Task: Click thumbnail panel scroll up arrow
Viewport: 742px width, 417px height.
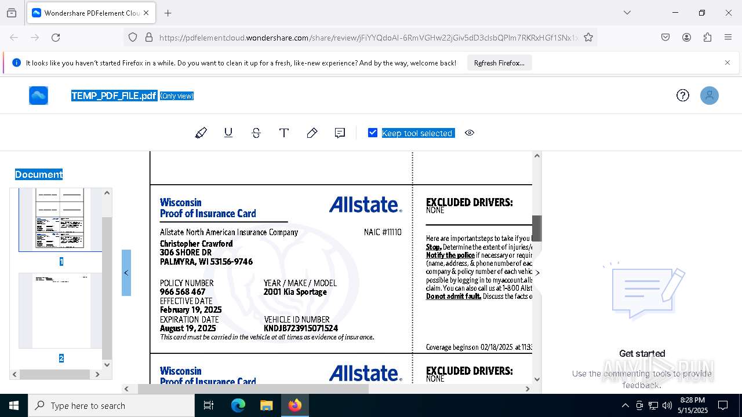Action: tap(107, 193)
